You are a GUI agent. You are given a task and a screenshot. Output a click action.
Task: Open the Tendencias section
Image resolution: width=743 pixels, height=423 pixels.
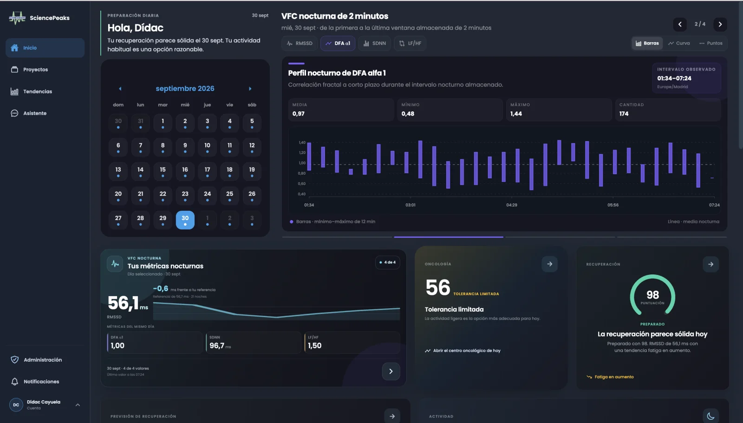[45, 91]
